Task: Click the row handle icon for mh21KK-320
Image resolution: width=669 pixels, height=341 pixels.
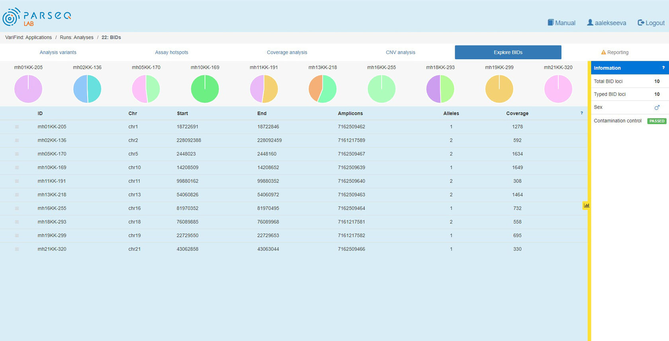Action: coord(17,249)
